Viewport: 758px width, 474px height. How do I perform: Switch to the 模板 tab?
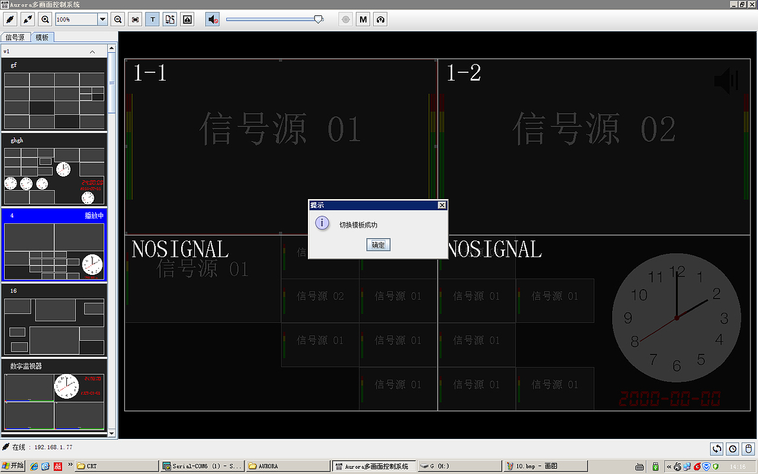[x=42, y=37]
